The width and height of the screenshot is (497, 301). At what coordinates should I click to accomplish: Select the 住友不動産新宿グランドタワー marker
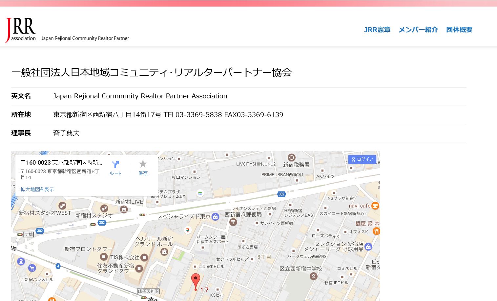pos(139,269)
